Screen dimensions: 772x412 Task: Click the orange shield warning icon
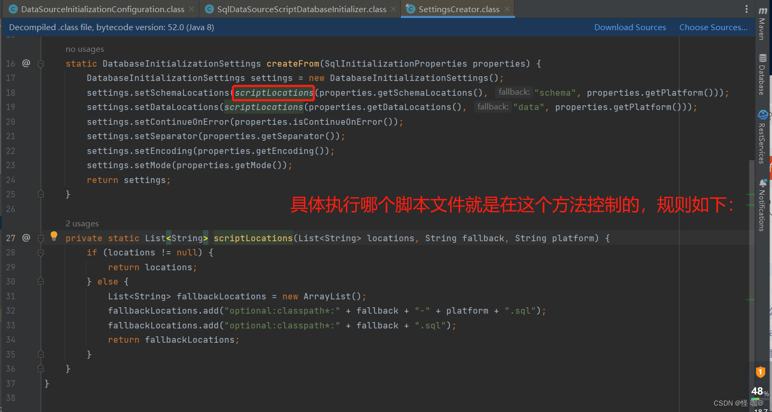tap(760, 372)
